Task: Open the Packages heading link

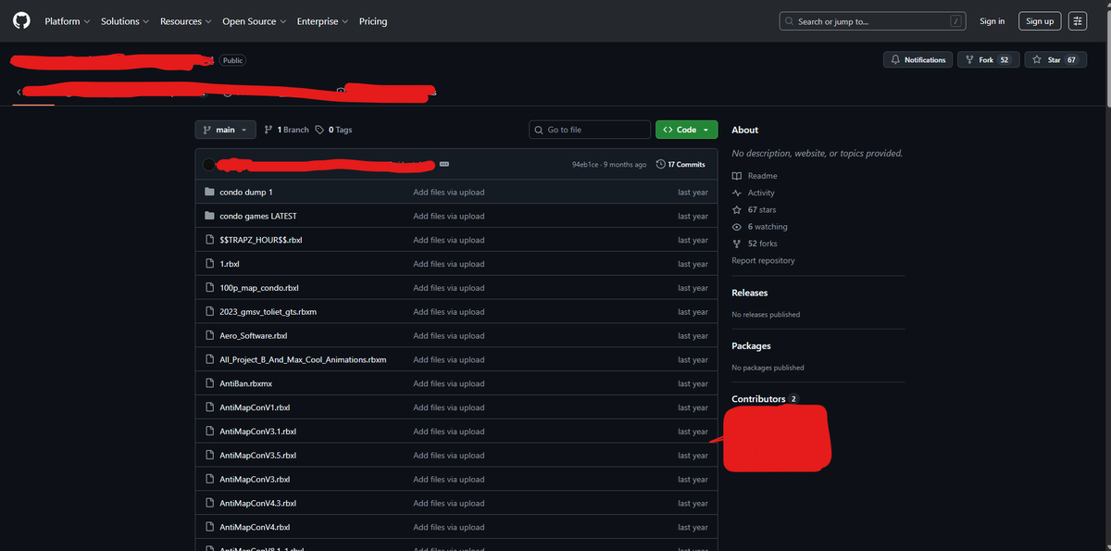Action: (x=751, y=346)
